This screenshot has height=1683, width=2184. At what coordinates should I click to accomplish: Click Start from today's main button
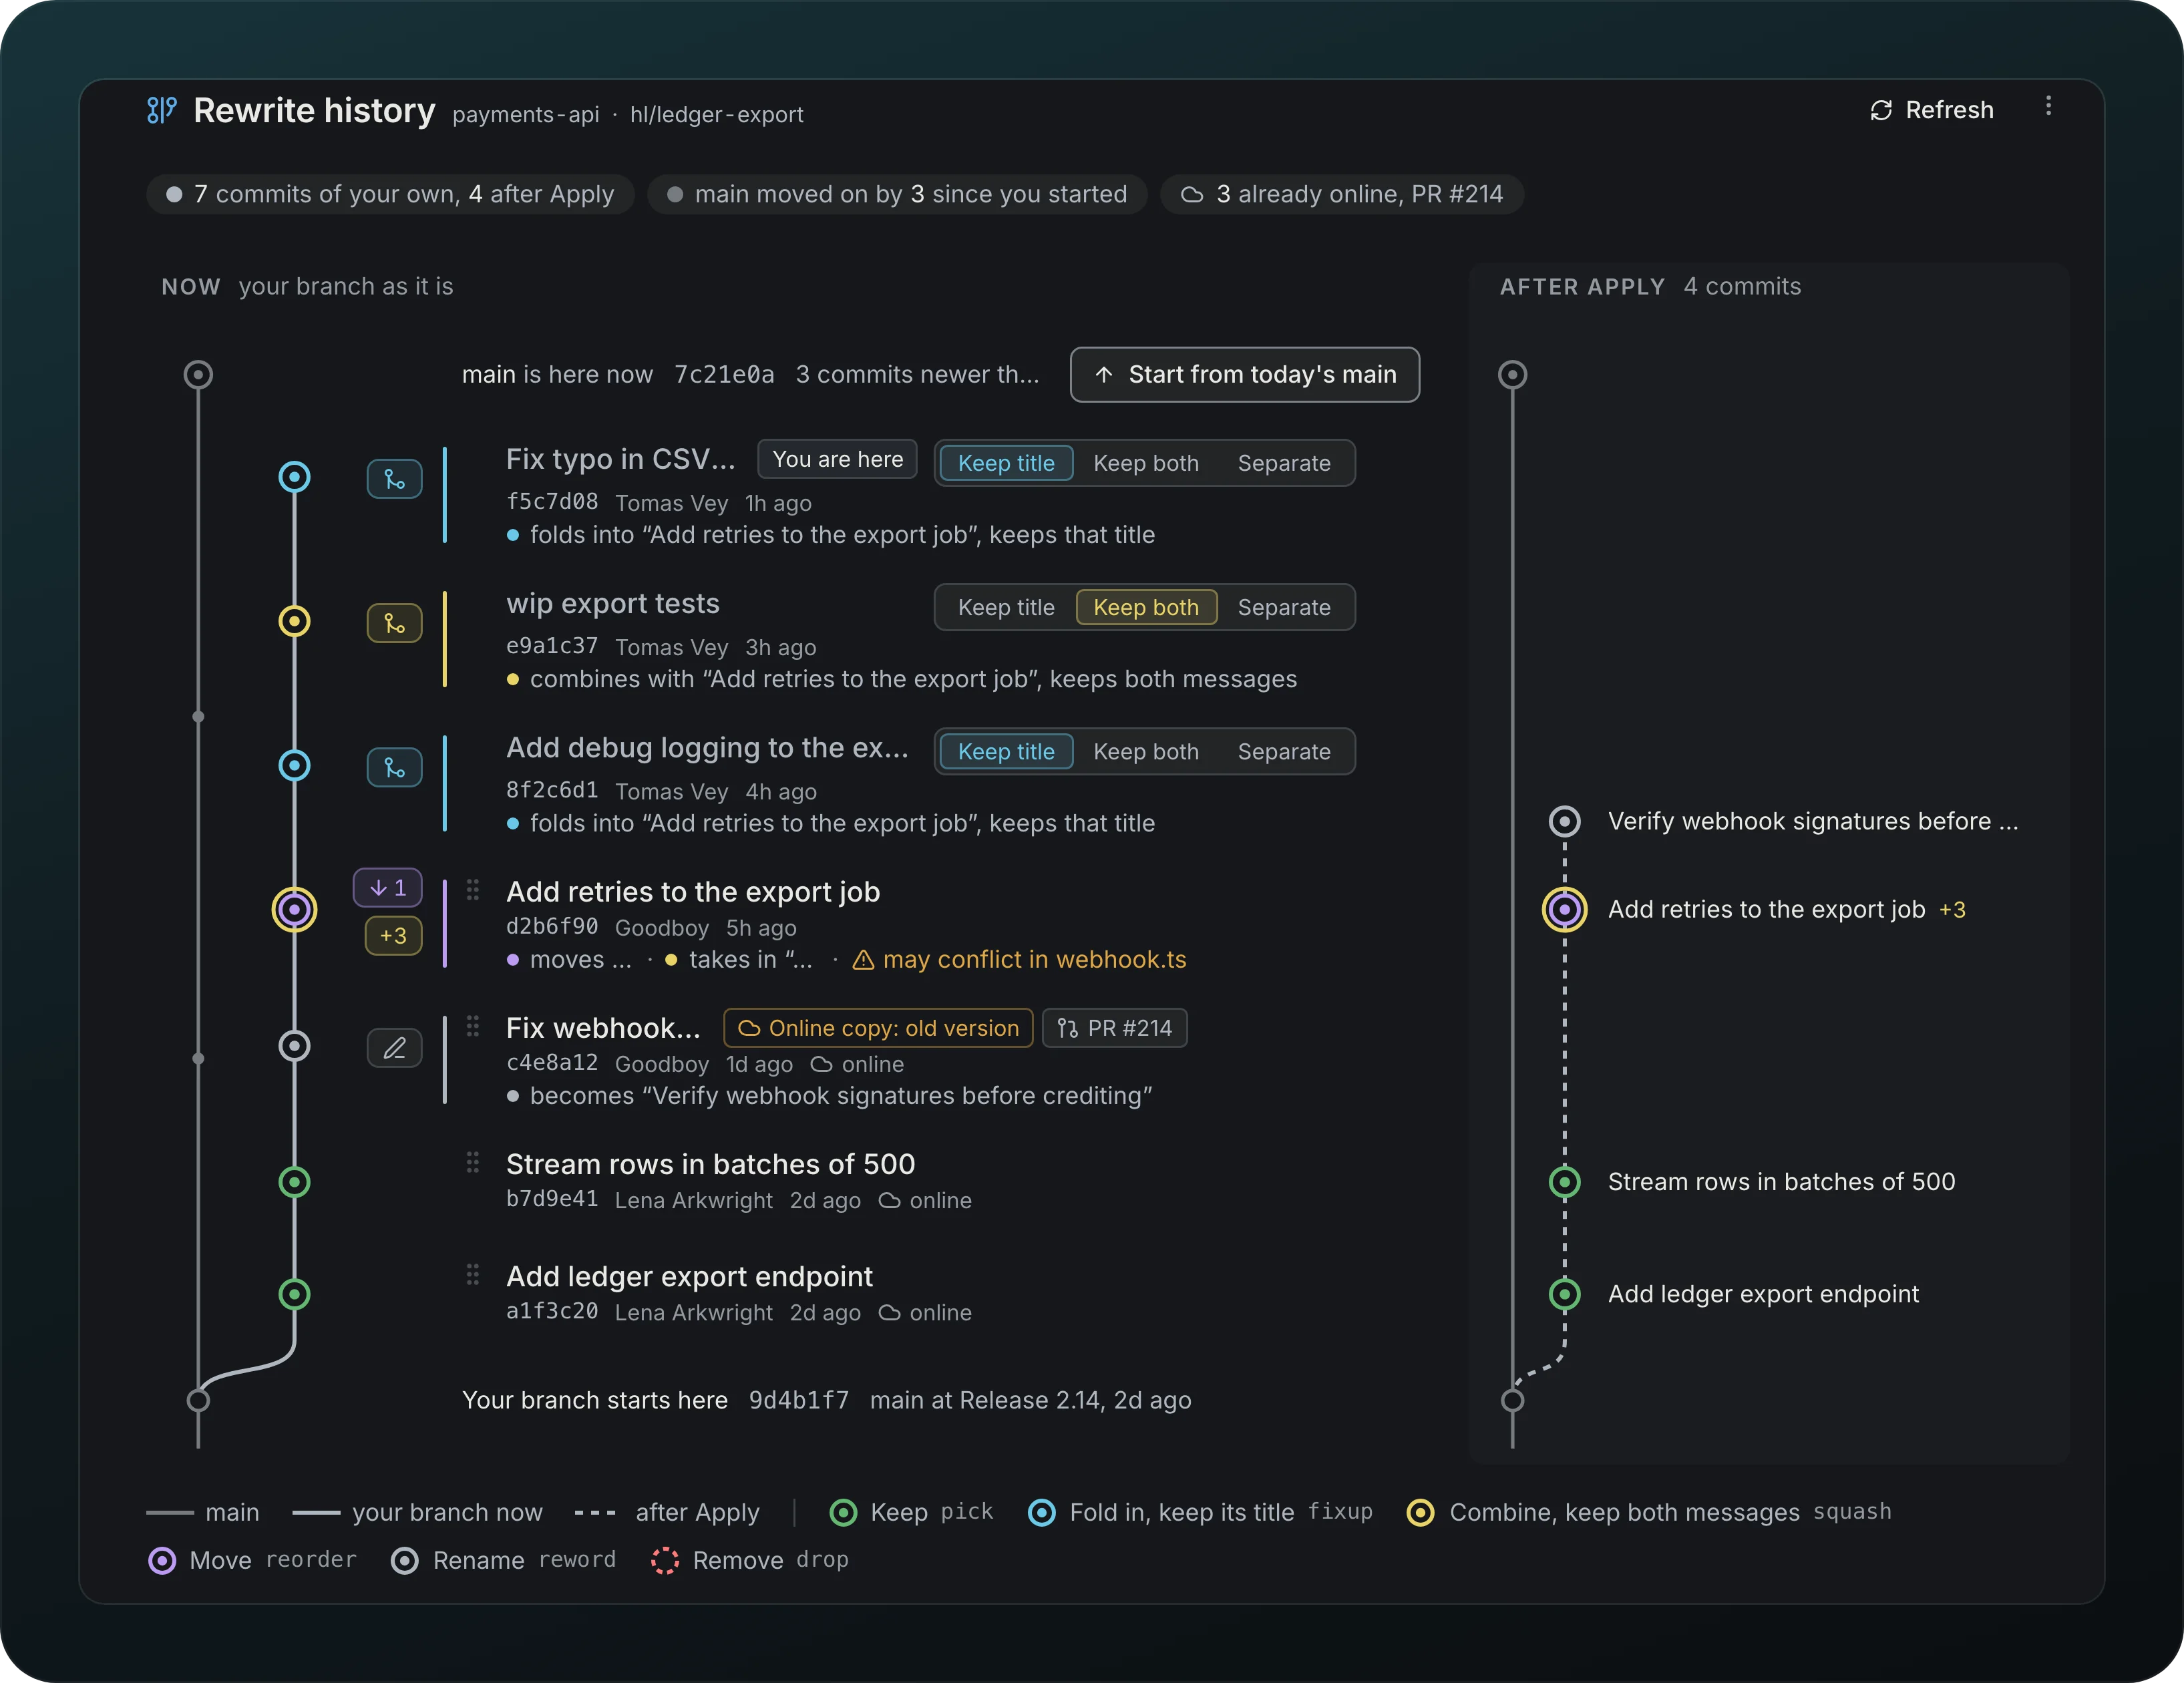(1245, 375)
